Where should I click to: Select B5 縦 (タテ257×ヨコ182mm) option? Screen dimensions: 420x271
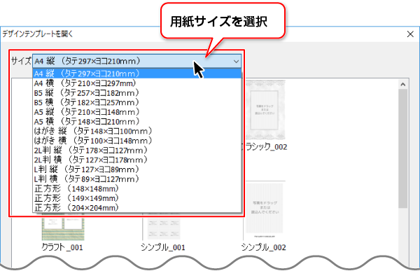click(137, 93)
